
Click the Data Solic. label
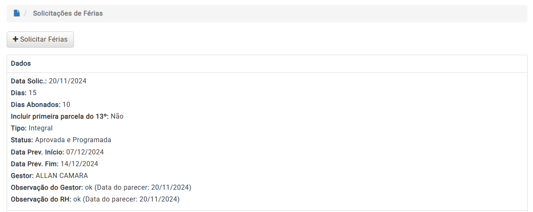[29, 81]
